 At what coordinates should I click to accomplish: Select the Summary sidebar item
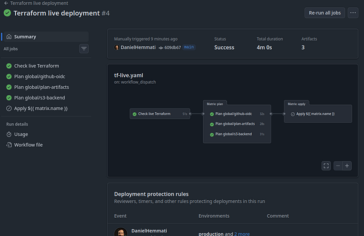[x=46, y=36]
